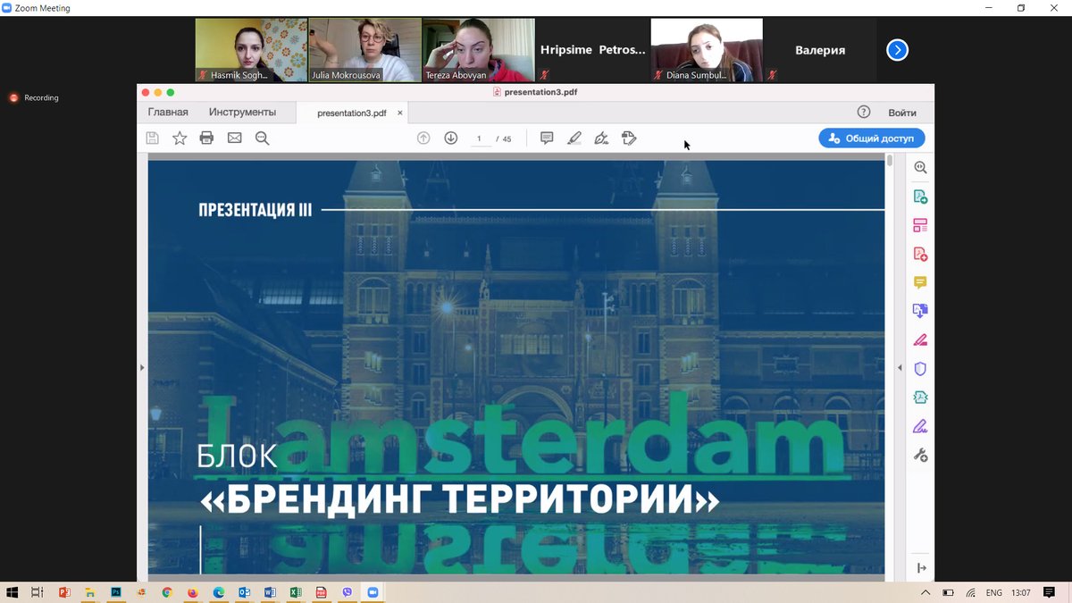Close the shared window with red button
The width and height of the screenshot is (1072, 603).
click(146, 92)
